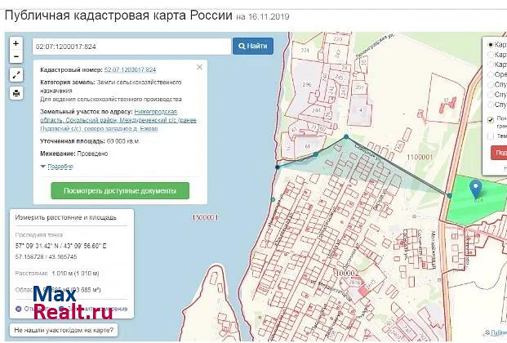The image size is (507, 343).
Task: Click 'Посмотреть доступные документы' green button
Action: (119, 190)
